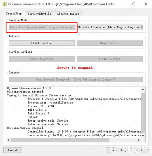This screenshot has width=152, height=156.
Task: Click log scrollbar down arrow
Action: pos(143,136)
